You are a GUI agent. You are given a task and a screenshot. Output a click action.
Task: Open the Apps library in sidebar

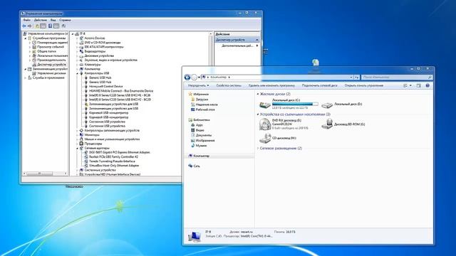click(197, 125)
